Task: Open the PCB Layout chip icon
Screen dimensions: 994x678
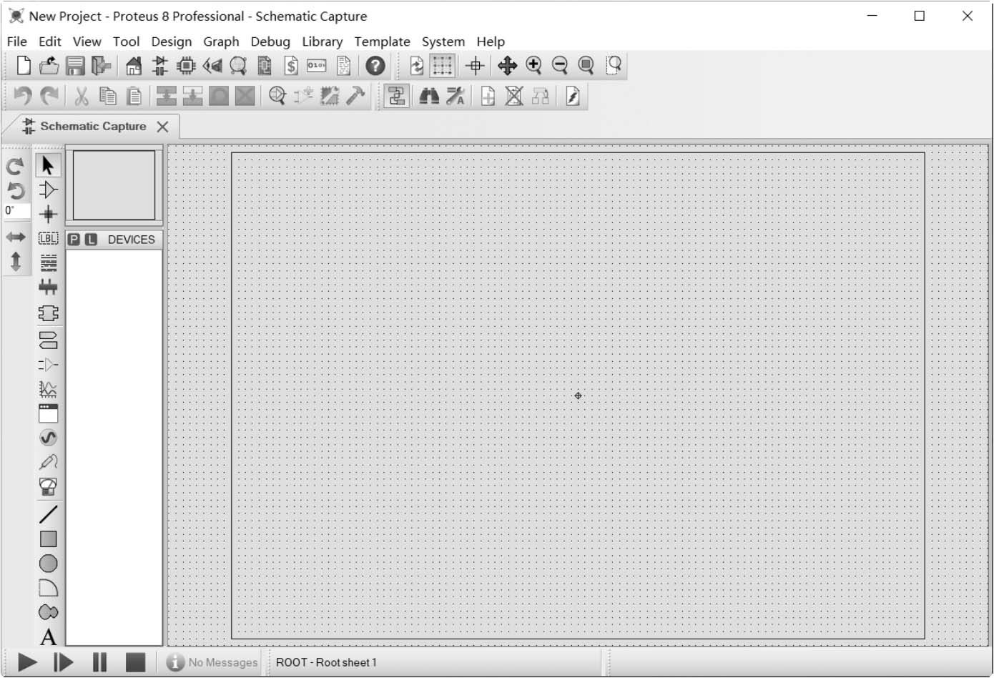Action: point(186,66)
